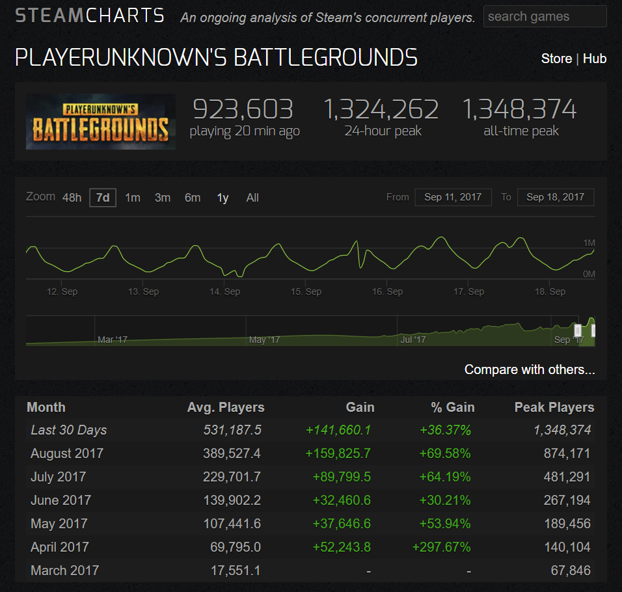Open the Store link

[x=556, y=59]
